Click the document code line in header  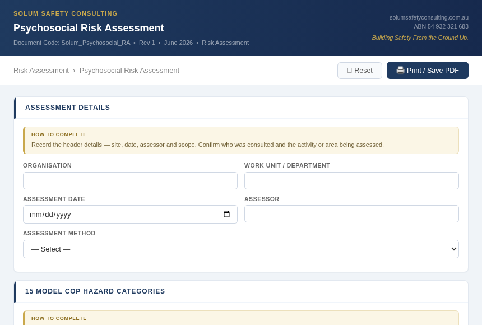131,43
